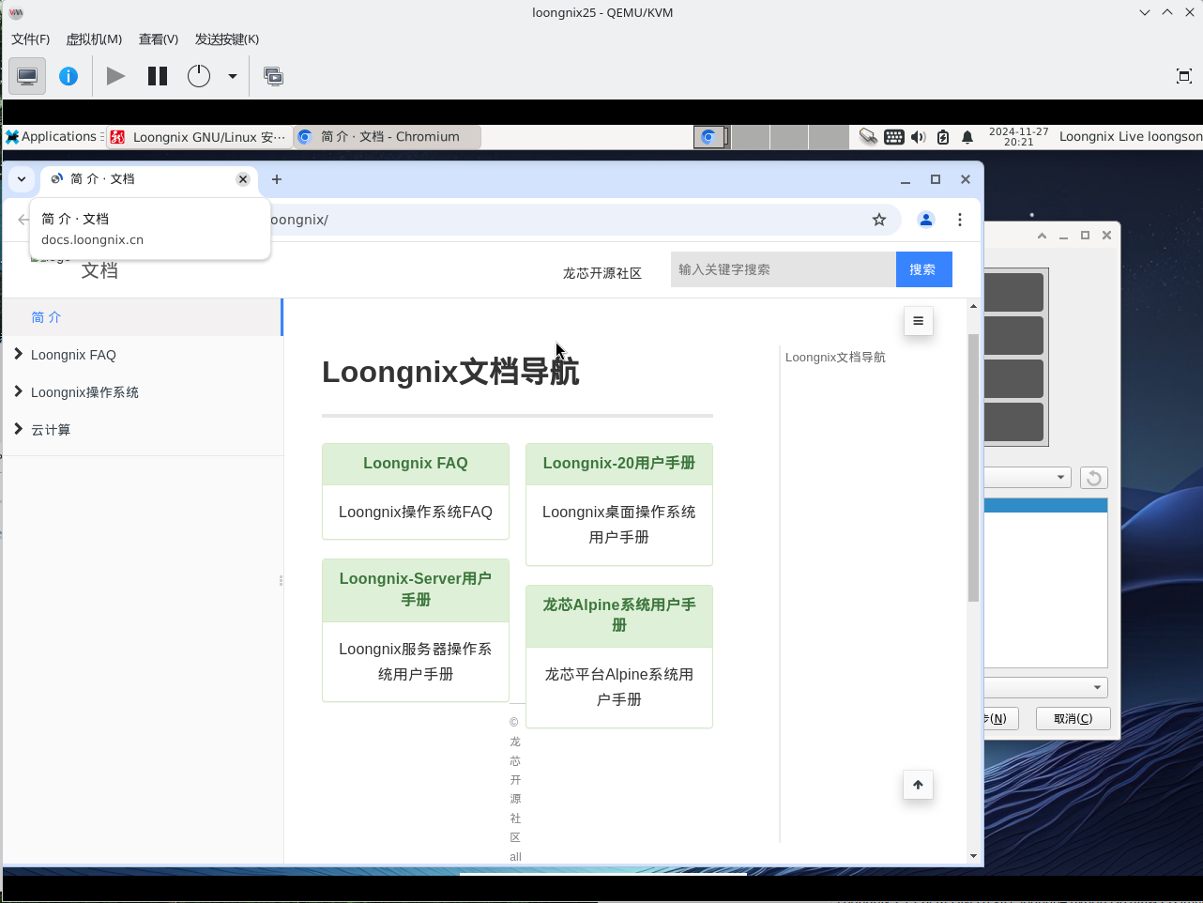Expand Loongnix操作系统 sidebar section
Image resolution: width=1203 pixels, height=903 pixels.
click(142, 392)
